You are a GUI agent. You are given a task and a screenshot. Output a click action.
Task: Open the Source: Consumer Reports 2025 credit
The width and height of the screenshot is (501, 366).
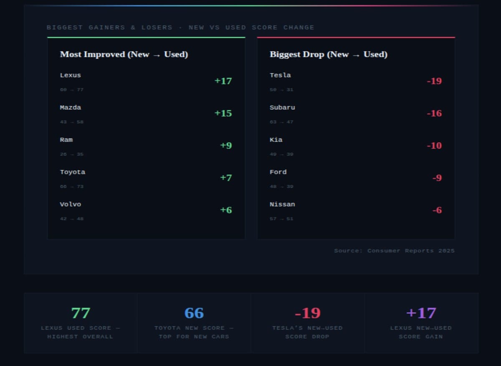pos(394,251)
